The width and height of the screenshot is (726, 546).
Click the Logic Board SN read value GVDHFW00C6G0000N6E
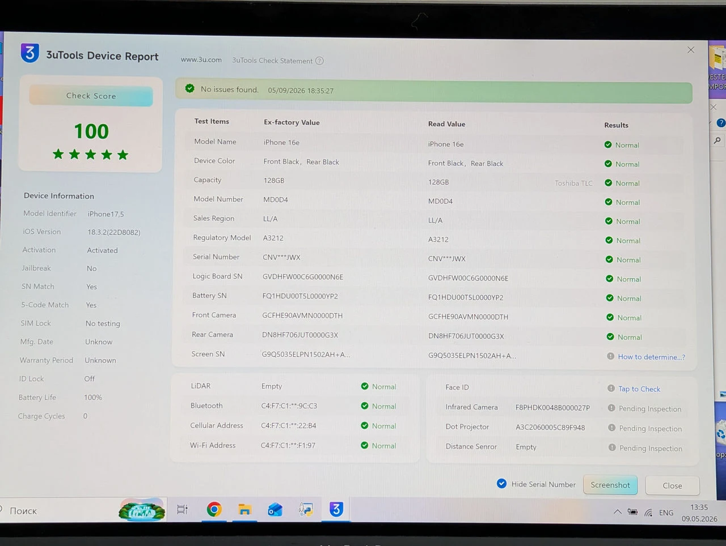pyautogui.click(x=468, y=278)
